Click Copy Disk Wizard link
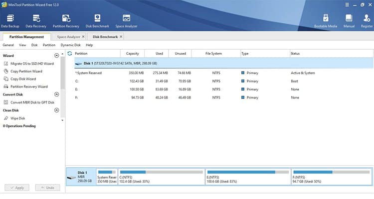 click(x=23, y=79)
